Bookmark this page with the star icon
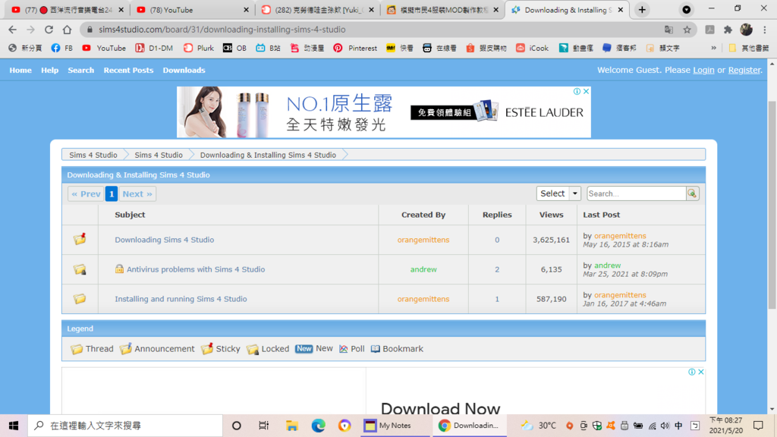 [687, 30]
